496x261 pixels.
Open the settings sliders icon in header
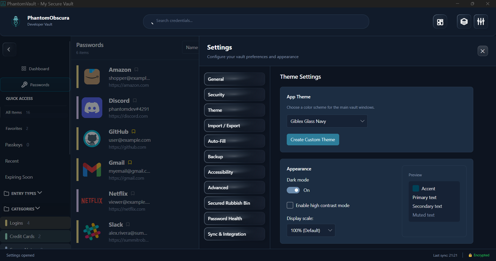481,22
